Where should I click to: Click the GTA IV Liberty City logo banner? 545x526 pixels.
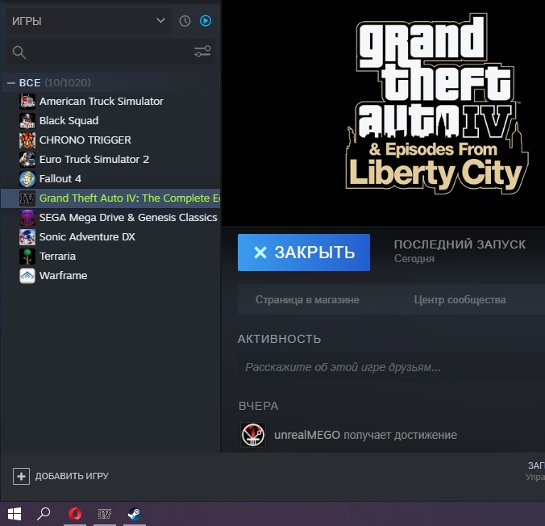pos(437,103)
